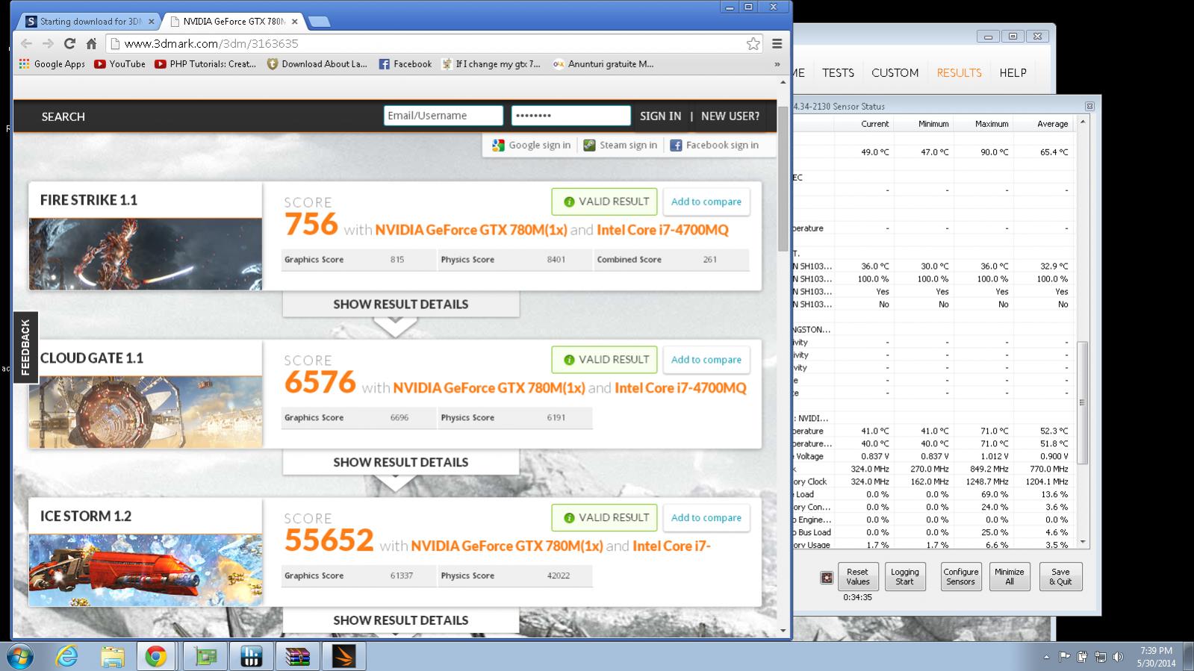Screen dimensions: 1194x671
Task: Open the YouTube bookmark
Action: pos(119,64)
